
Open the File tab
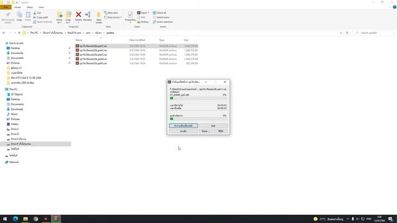(x=6, y=7)
